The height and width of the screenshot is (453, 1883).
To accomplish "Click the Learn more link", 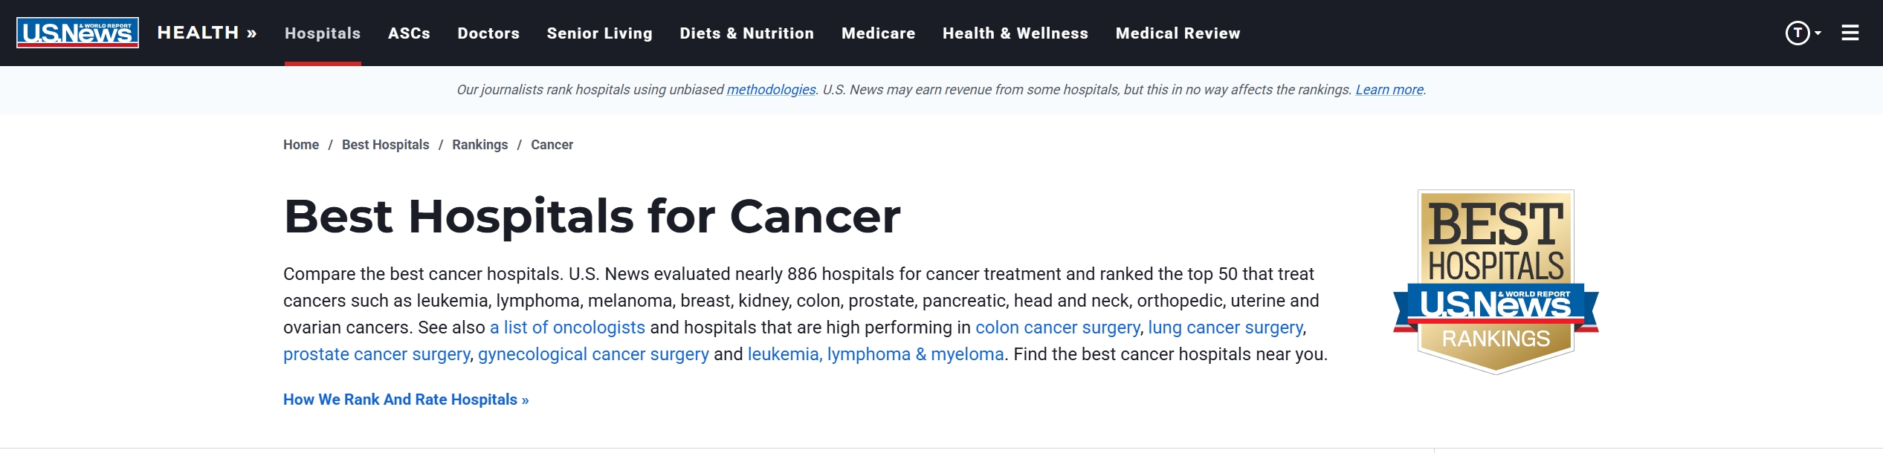I will pyautogui.click(x=1389, y=90).
